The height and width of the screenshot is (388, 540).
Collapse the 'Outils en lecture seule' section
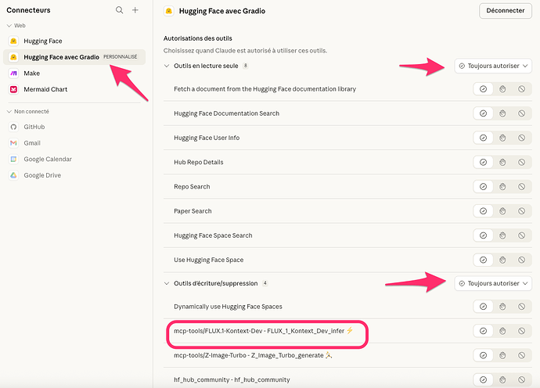(x=167, y=66)
